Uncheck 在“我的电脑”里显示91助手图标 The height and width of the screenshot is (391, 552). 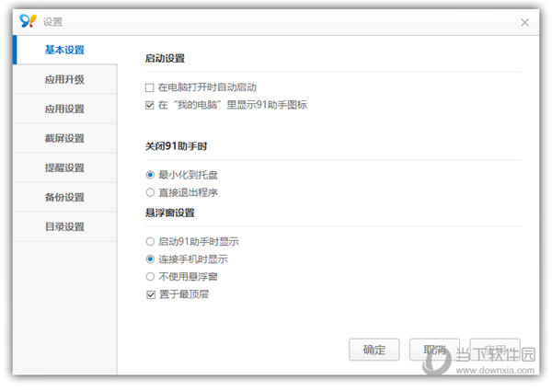[150, 105]
